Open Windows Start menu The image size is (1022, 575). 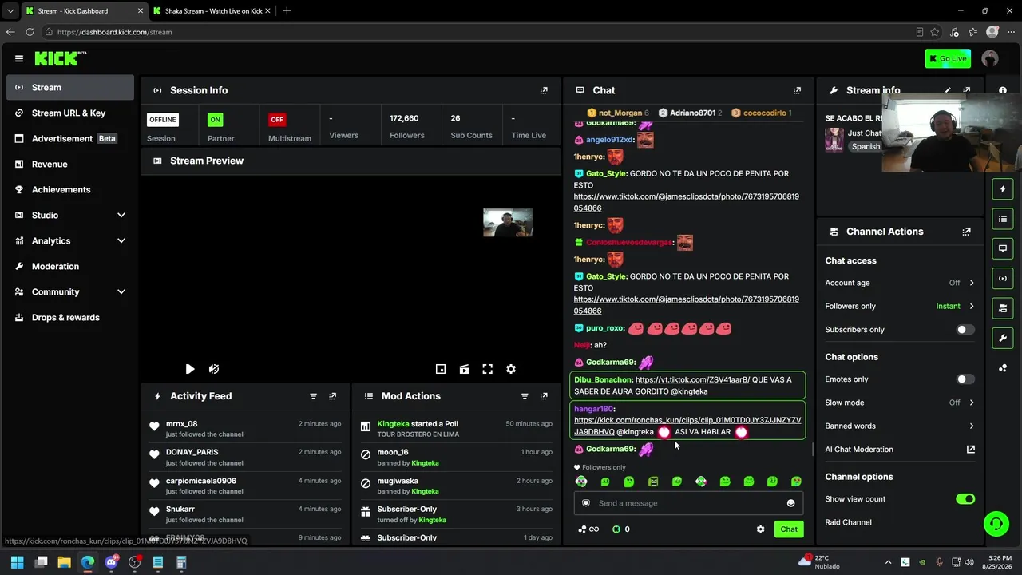(17, 562)
